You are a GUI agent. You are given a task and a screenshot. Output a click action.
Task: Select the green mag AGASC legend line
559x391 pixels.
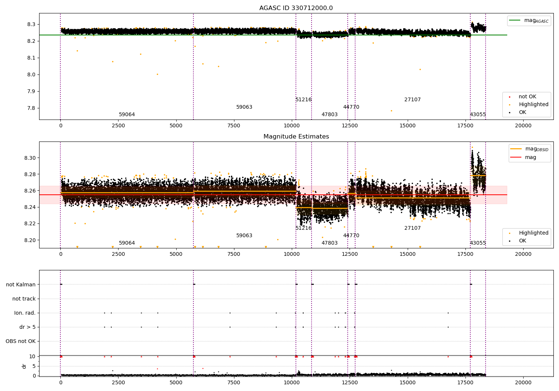[515, 20]
